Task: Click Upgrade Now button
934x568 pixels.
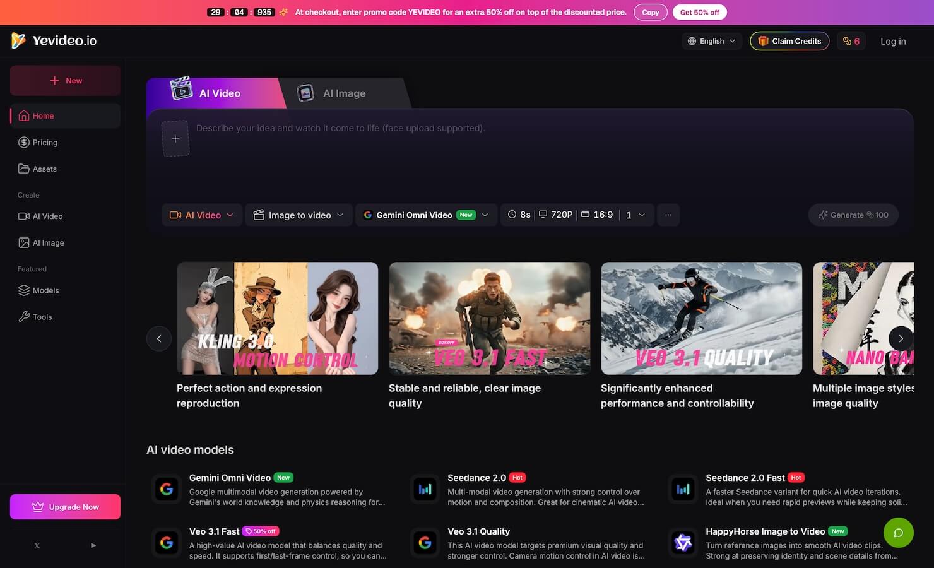Action: click(x=65, y=507)
